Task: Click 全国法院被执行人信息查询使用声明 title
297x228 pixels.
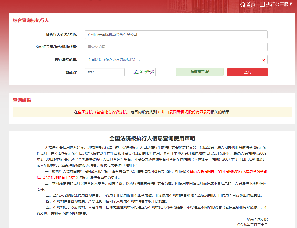Action: point(152,138)
